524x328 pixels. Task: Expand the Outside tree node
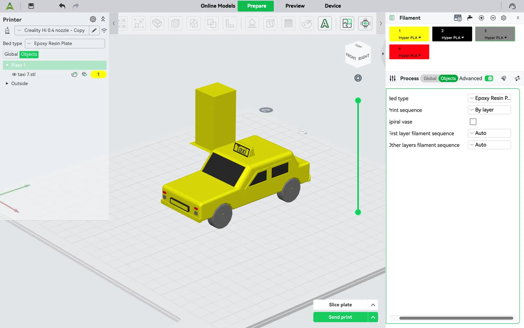pos(7,84)
